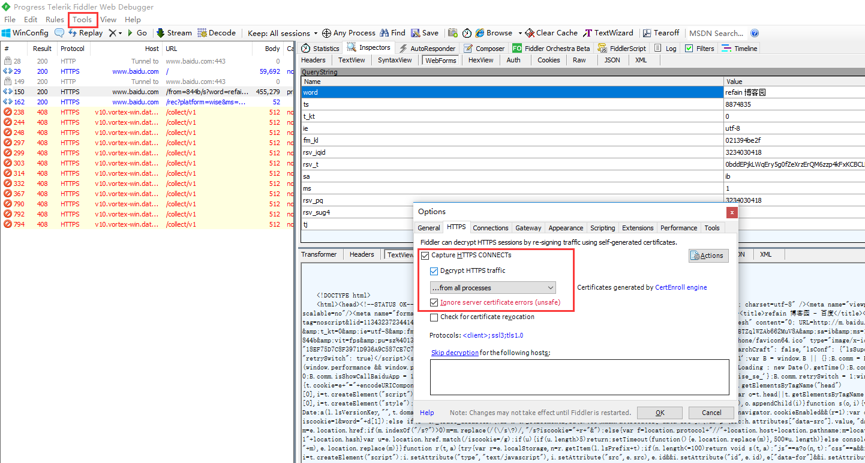Close the Options dialog
The image size is (865, 463).
click(x=731, y=212)
